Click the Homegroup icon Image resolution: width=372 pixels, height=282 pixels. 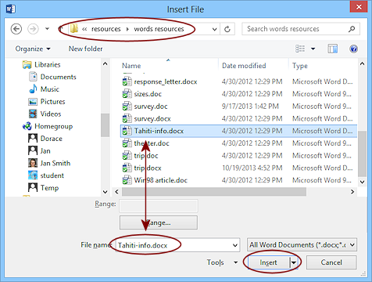tap(27, 126)
